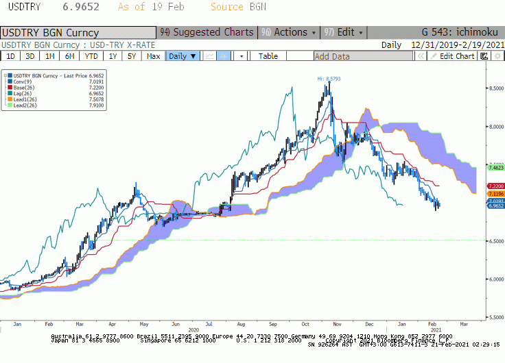Open chart settings gear icon
The image size is (505, 363).
(x=497, y=56)
